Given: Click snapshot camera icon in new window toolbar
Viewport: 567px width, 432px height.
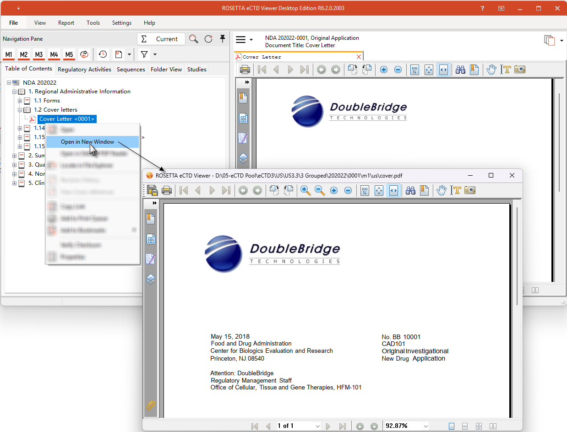Looking at the screenshot, I should click(x=470, y=190).
